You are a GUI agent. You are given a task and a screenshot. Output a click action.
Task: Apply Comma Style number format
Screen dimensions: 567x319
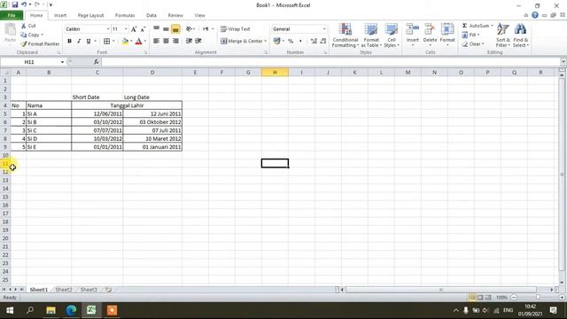pos(300,42)
